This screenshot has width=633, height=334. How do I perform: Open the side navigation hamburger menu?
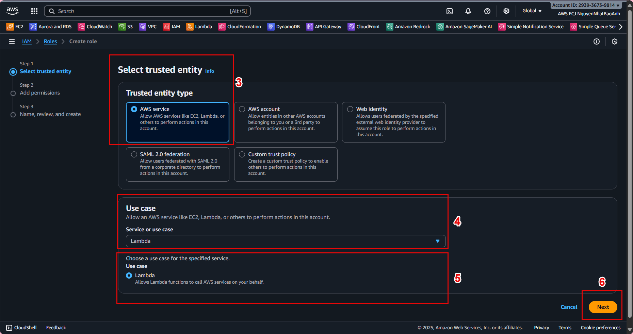(x=12, y=41)
